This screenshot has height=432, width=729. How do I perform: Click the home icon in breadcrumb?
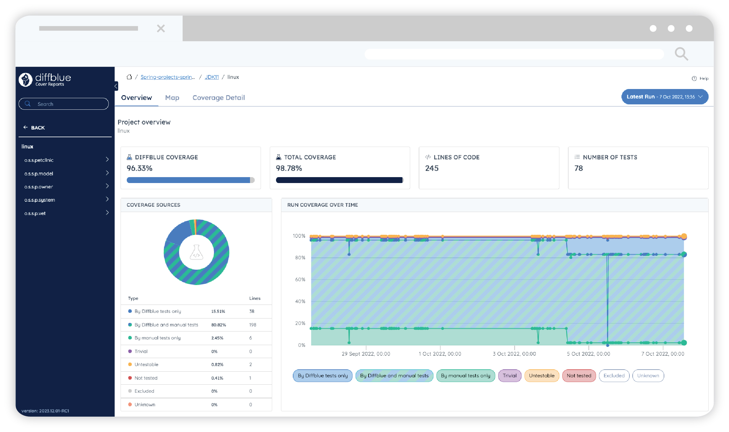(x=129, y=77)
